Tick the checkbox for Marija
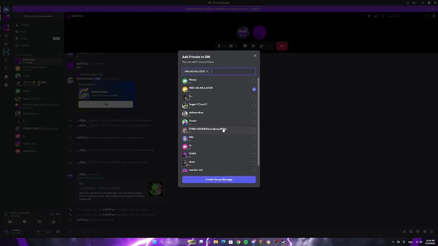 pyautogui.click(x=254, y=81)
